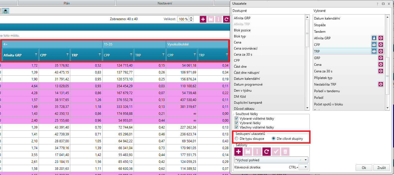Viewport: 394px width, 175px height.
Task: Click the group icon next to CPP
Action: pyautogui.click(x=374, y=45)
